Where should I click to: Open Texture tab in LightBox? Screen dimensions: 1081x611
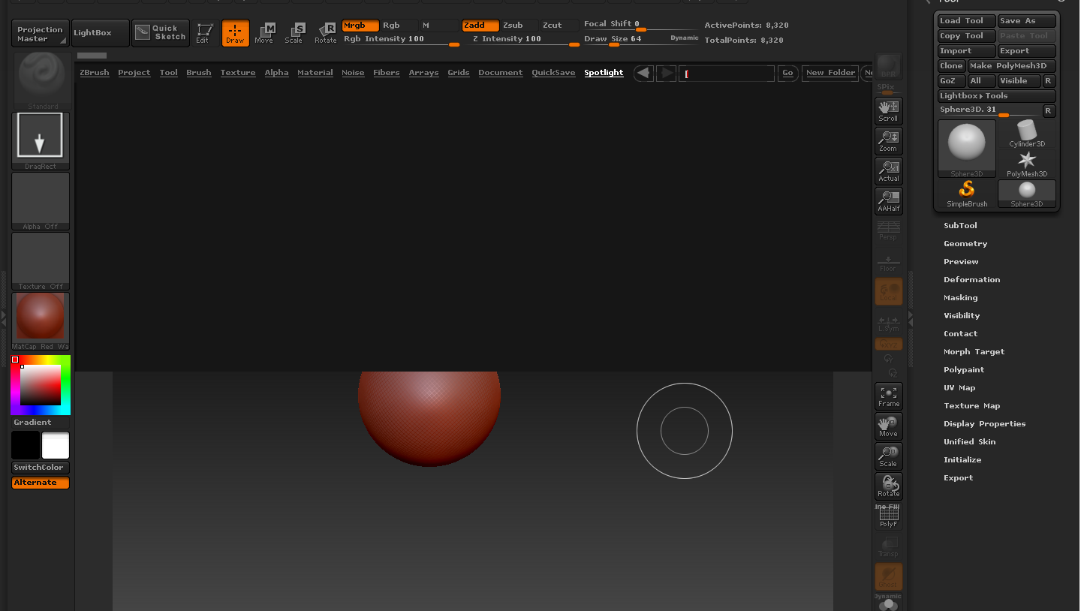point(238,73)
